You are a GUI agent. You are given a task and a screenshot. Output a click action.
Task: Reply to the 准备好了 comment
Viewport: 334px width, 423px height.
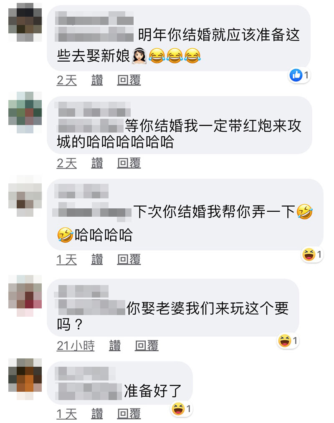[x=129, y=413]
